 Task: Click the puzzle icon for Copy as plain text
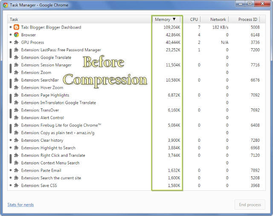pos(16,133)
